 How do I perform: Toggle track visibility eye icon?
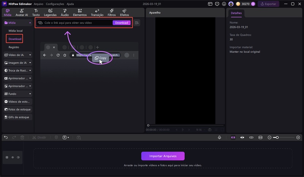[13, 157]
